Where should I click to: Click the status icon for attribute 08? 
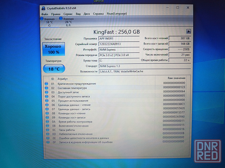click(x=47, y=113)
